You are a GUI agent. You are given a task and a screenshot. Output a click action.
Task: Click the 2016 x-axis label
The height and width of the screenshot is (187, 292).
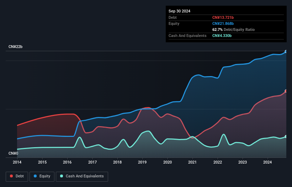(x=67, y=162)
